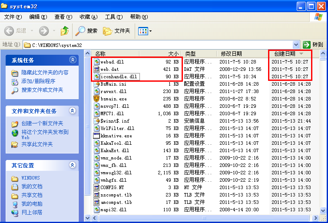Viewport: 328px width, 223px height.
Task: Open the address bar dropdown arrow
Action: pyautogui.click(x=296, y=44)
